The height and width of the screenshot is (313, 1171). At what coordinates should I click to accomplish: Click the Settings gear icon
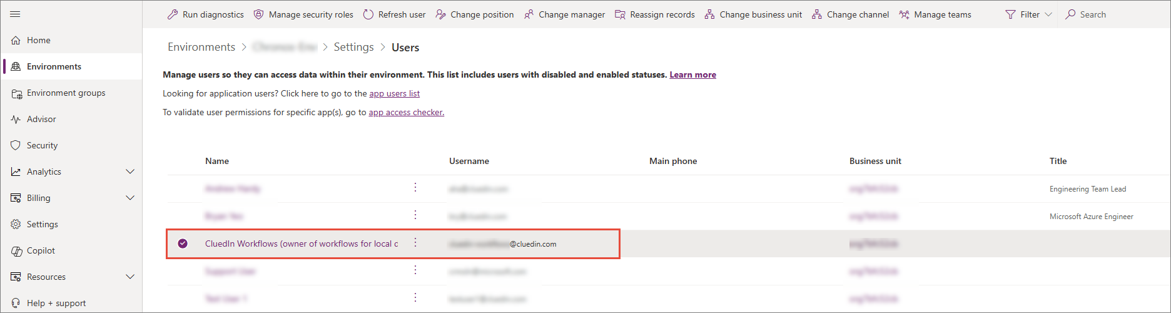click(16, 224)
